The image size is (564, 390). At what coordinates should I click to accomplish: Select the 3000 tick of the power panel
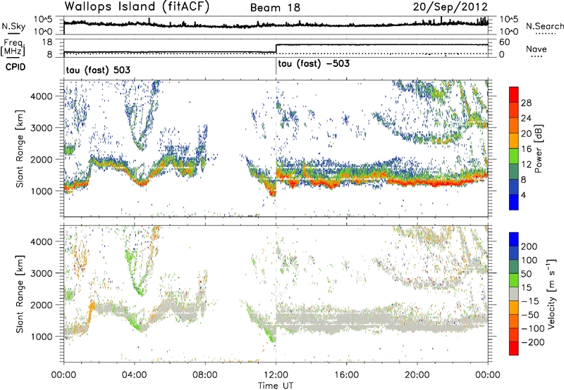pos(41,128)
